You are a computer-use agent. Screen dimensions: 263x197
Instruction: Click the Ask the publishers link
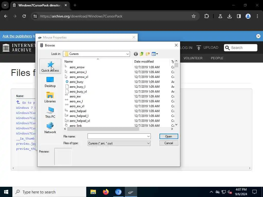[x=17, y=36]
